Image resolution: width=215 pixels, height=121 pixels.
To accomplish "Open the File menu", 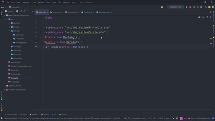I will coord(8,2).
